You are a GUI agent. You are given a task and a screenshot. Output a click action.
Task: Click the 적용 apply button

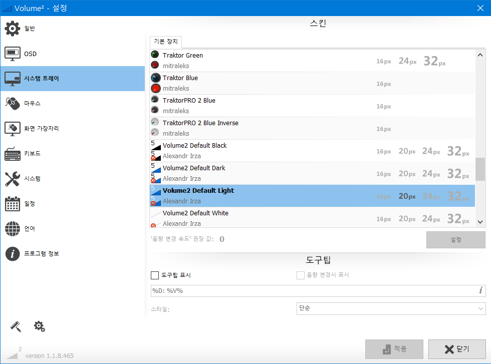394,349
